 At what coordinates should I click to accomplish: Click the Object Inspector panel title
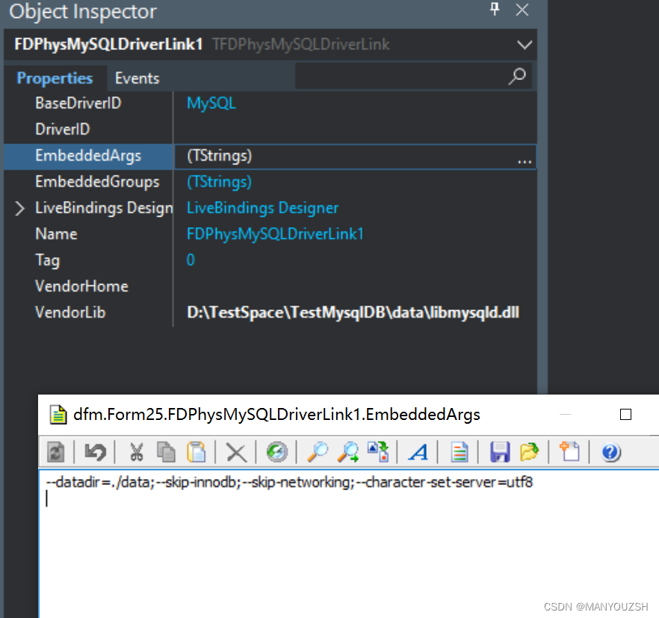tap(83, 12)
